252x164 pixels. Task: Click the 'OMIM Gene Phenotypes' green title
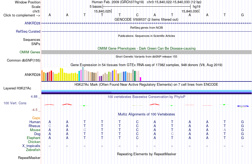(x=146, y=48)
